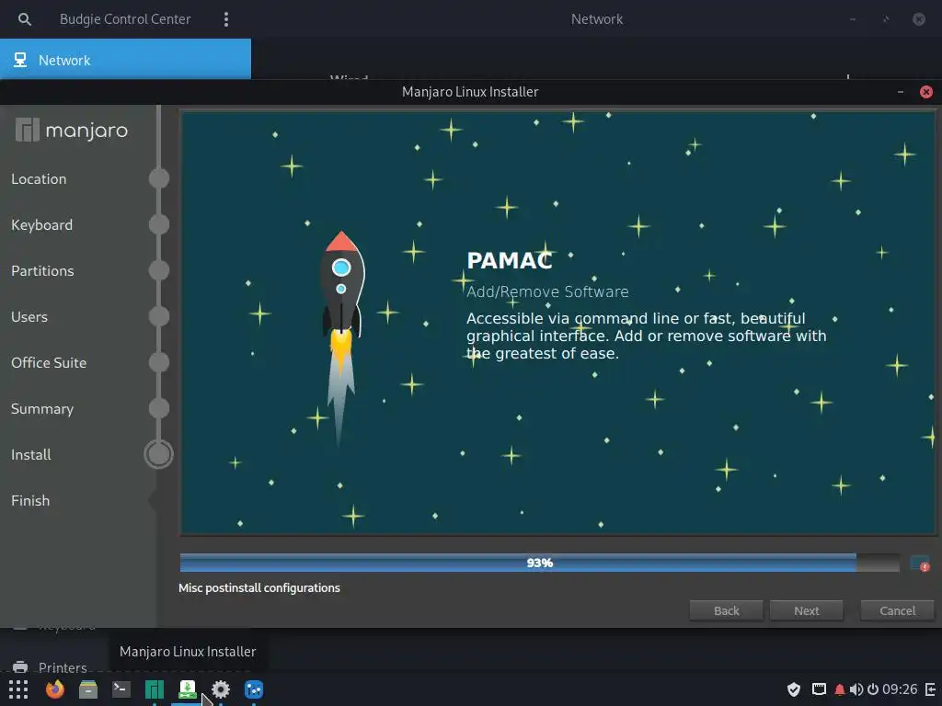Click the wired network icon in system tray
This screenshot has width=942, height=706.
pos(819,689)
